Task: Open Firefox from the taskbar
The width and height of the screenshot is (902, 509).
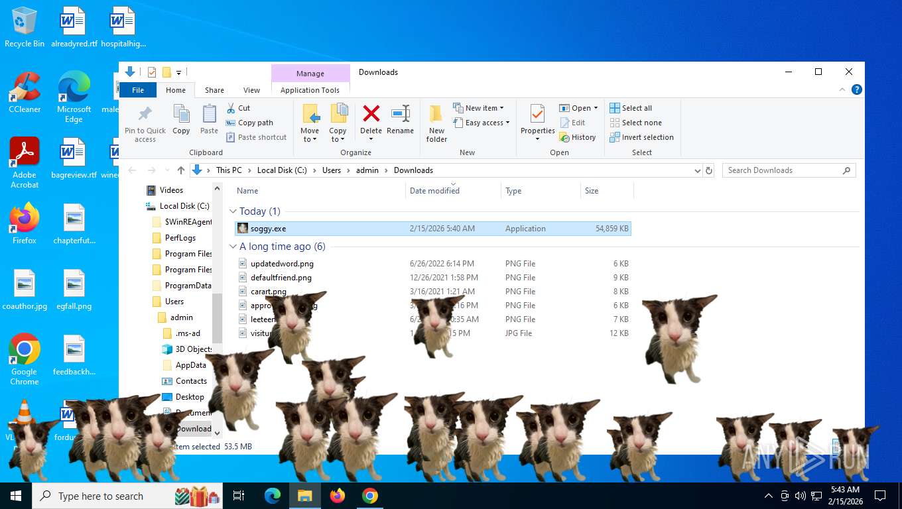Action: point(338,496)
